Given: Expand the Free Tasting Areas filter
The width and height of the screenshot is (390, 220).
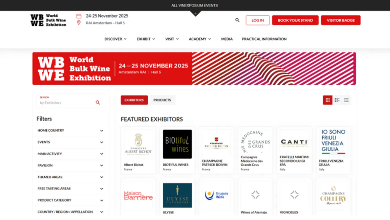Looking at the screenshot, I should click(x=71, y=189).
